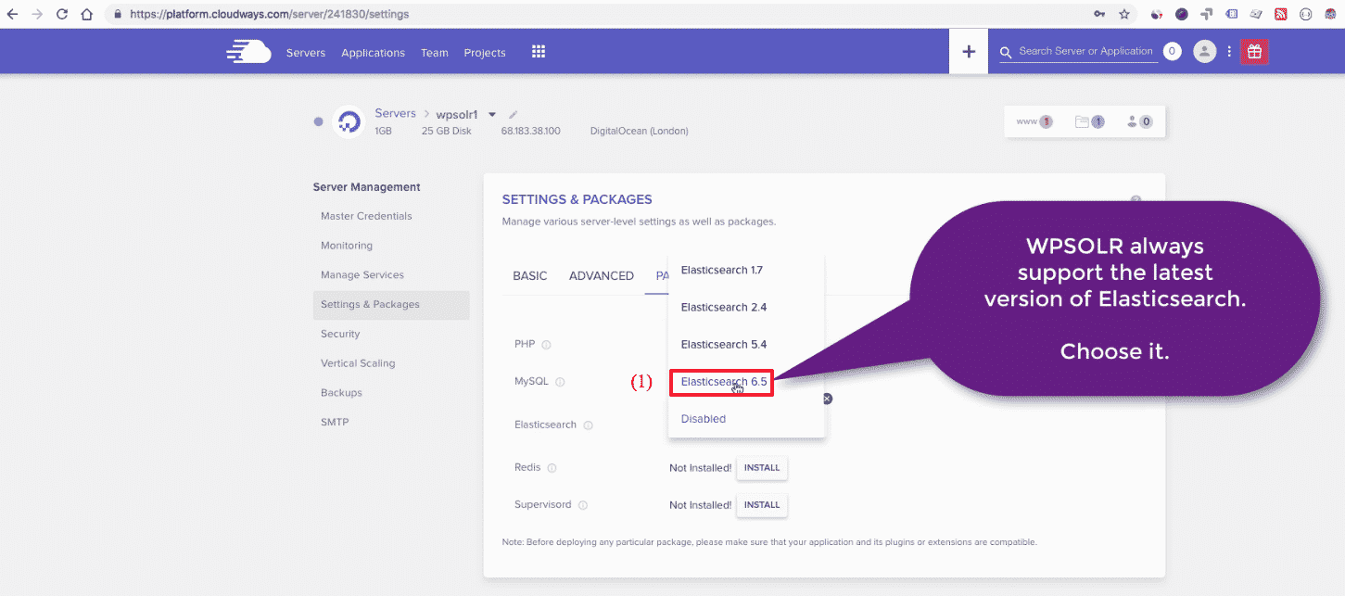Click the browser back arrow
Viewport: 1345px width, 596px height.
pos(13,14)
